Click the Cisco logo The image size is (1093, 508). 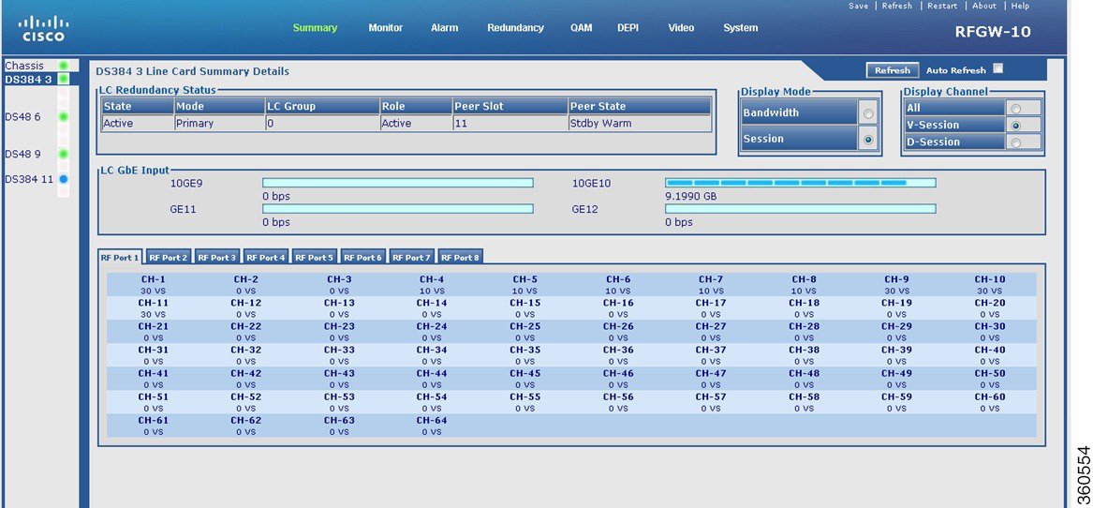pyautogui.click(x=43, y=29)
